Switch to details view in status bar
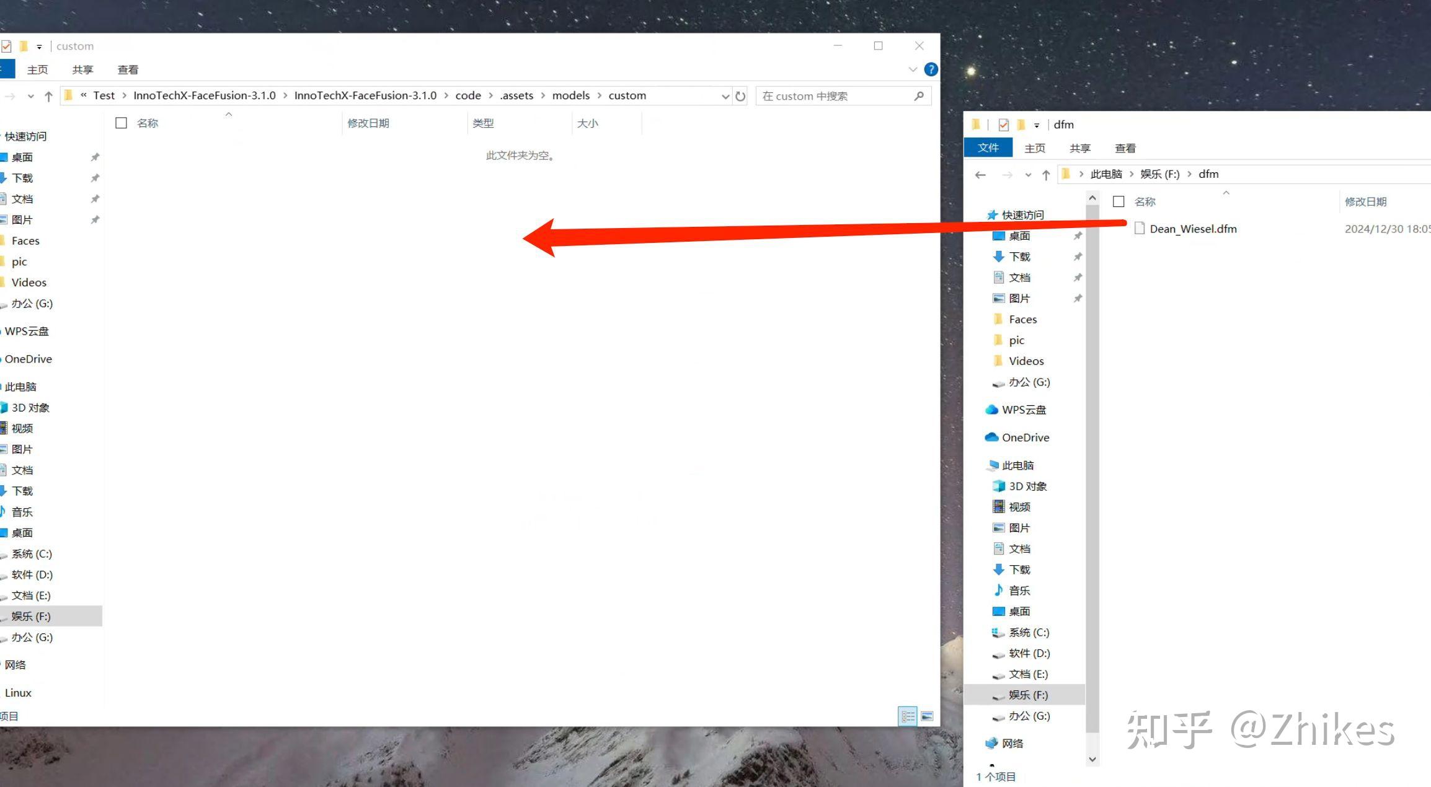Image resolution: width=1431 pixels, height=787 pixels. tap(908, 716)
